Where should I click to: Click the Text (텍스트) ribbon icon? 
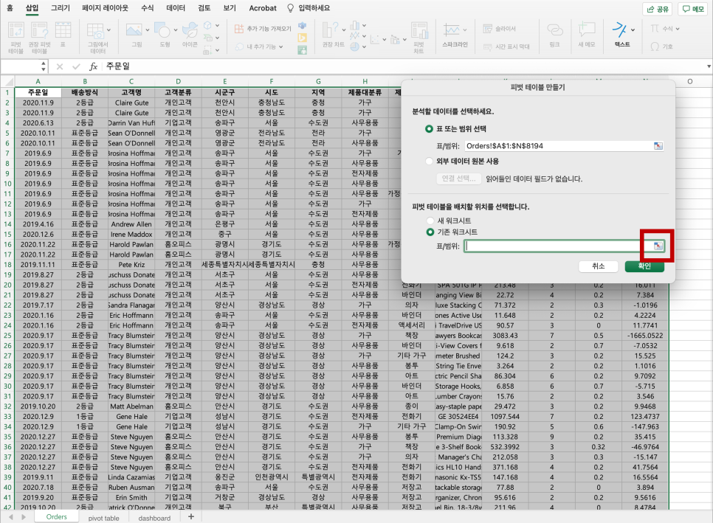click(619, 30)
